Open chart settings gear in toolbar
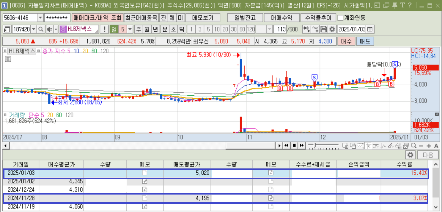This screenshot has height=212, width=442. (x=332, y=29)
